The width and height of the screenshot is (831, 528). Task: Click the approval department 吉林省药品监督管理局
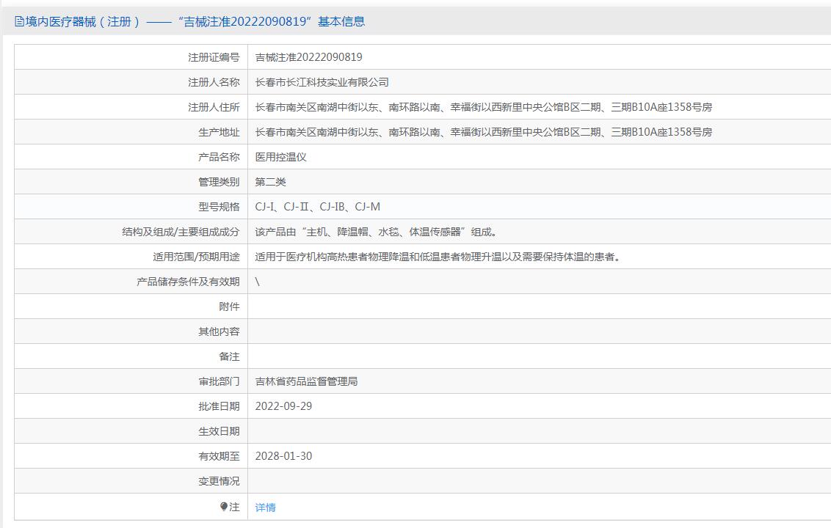click(x=306, y=381)
